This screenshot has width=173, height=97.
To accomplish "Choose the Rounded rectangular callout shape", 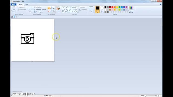I will [x=72, y=12].
